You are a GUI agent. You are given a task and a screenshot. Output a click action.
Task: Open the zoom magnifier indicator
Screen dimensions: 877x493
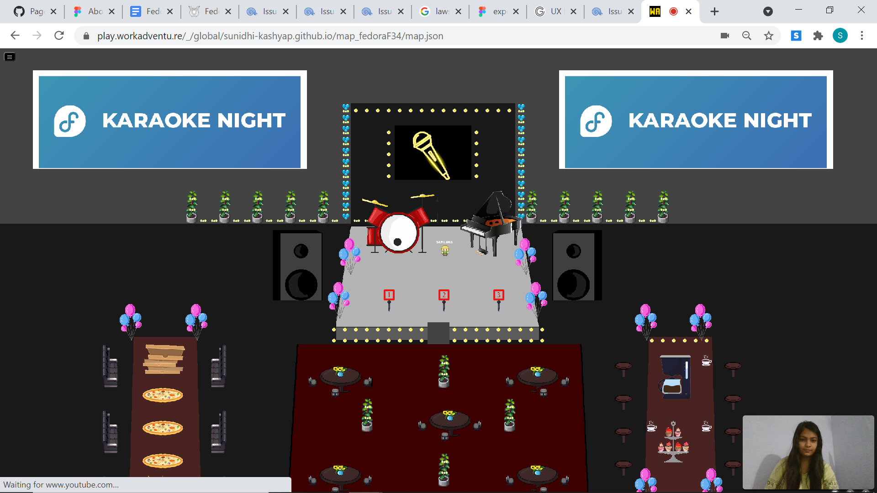(x=747, y=36)
